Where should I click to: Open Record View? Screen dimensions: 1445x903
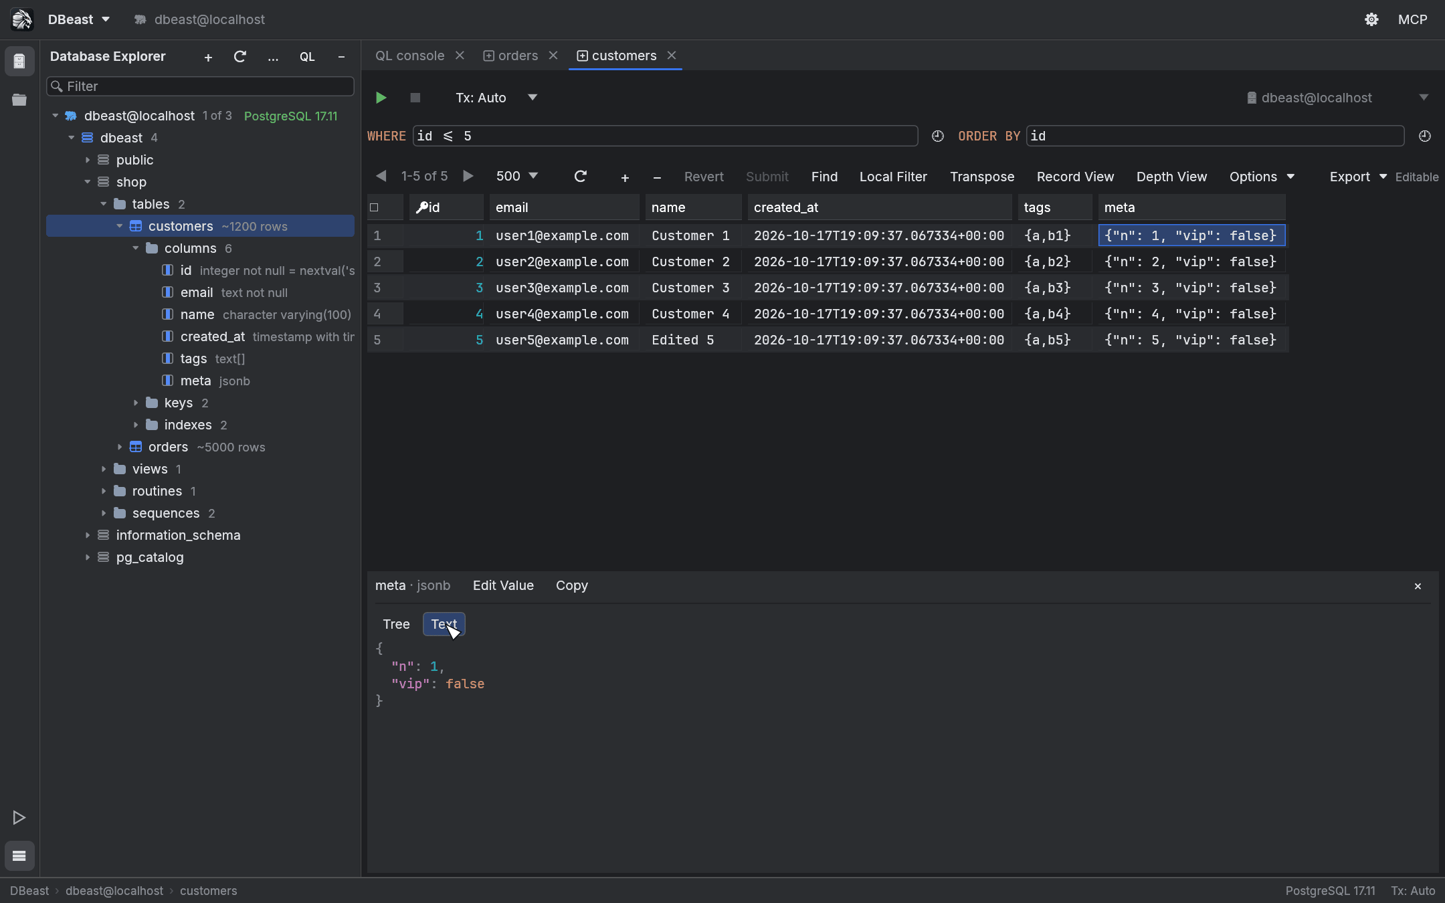tap(1075, 177)
